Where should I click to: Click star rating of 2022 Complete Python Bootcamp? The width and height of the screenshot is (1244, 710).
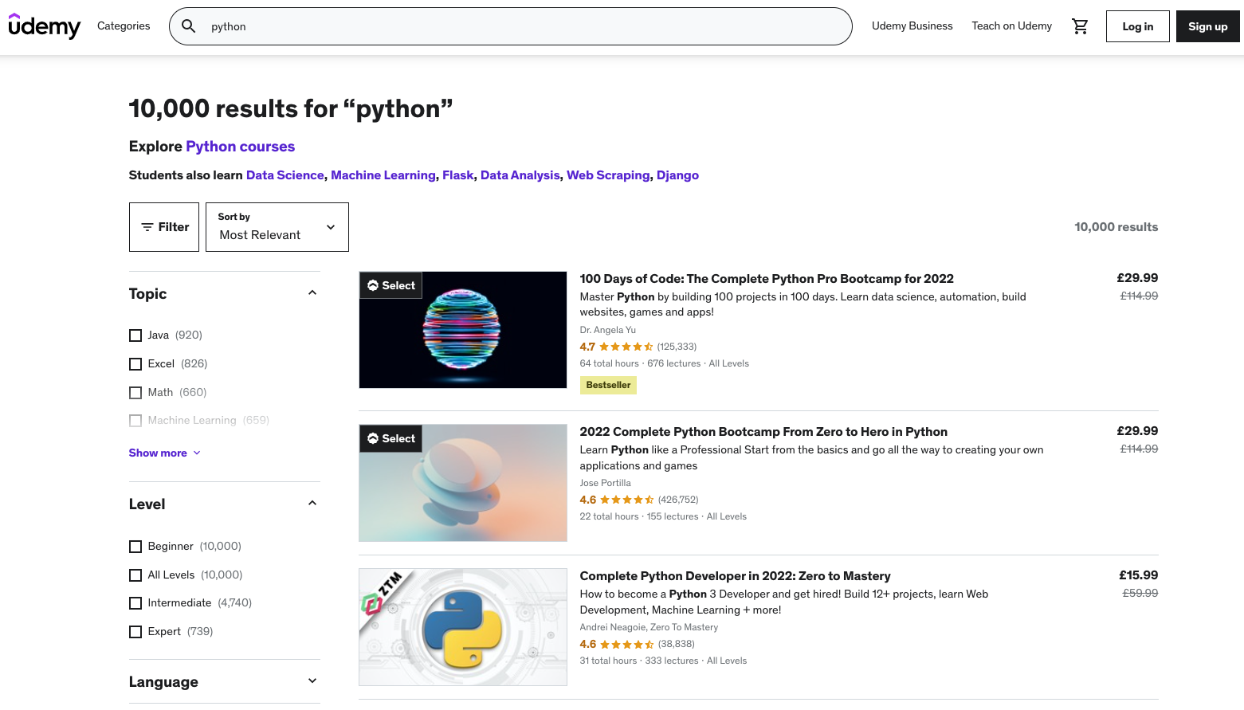(626, 500)
